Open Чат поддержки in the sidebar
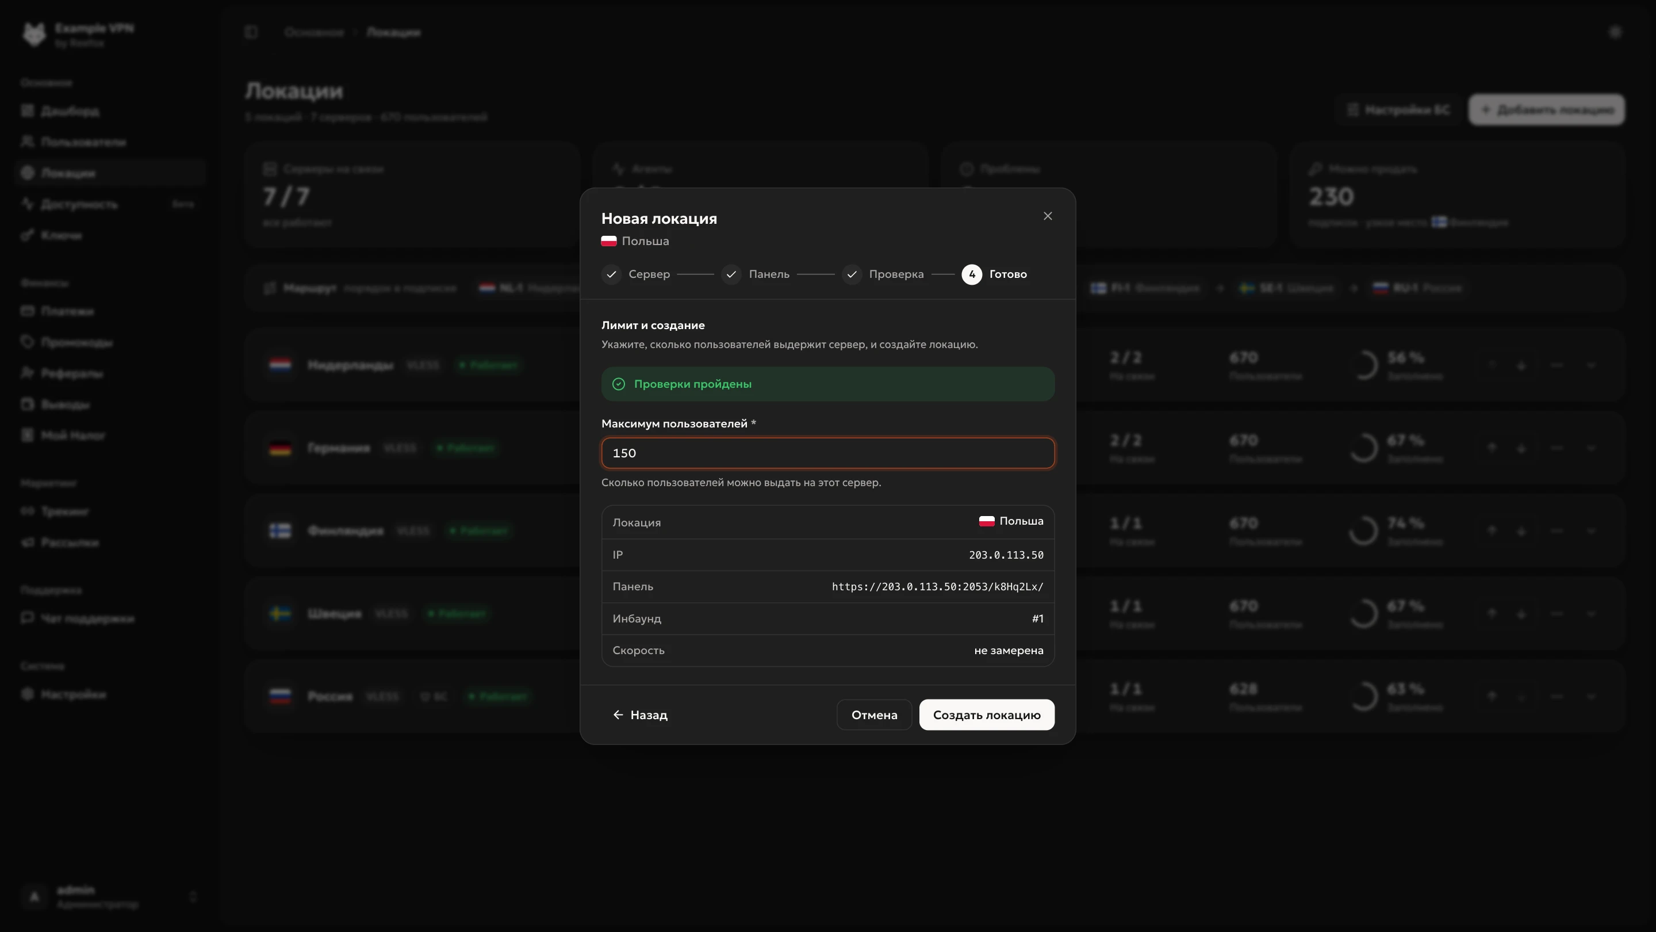Viewport: 1656px width, 932px height. click(x=109, y=619)
